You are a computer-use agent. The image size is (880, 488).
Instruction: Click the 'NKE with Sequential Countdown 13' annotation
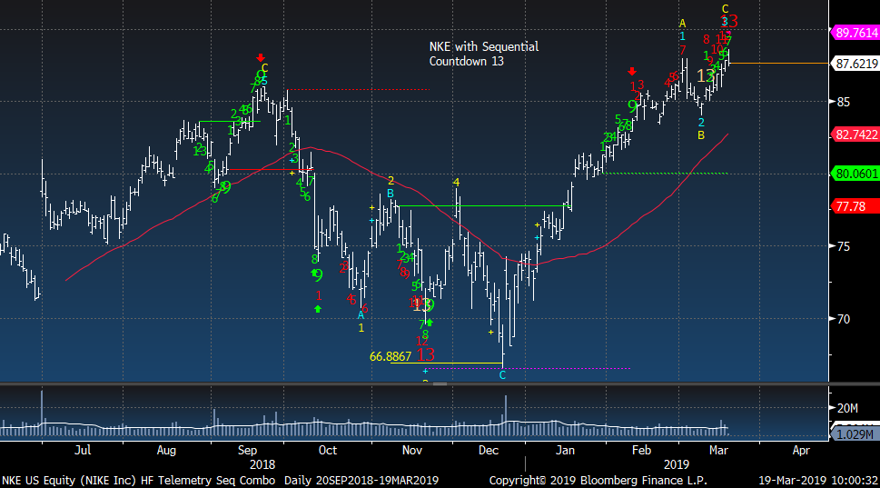pos(484,54)
